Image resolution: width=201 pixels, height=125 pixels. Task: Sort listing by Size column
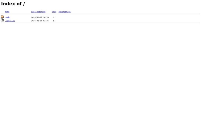pos(54,12)
